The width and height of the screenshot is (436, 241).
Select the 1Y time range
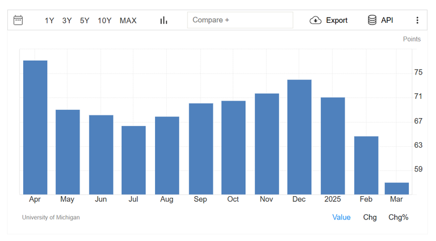(x=49, y=20)
